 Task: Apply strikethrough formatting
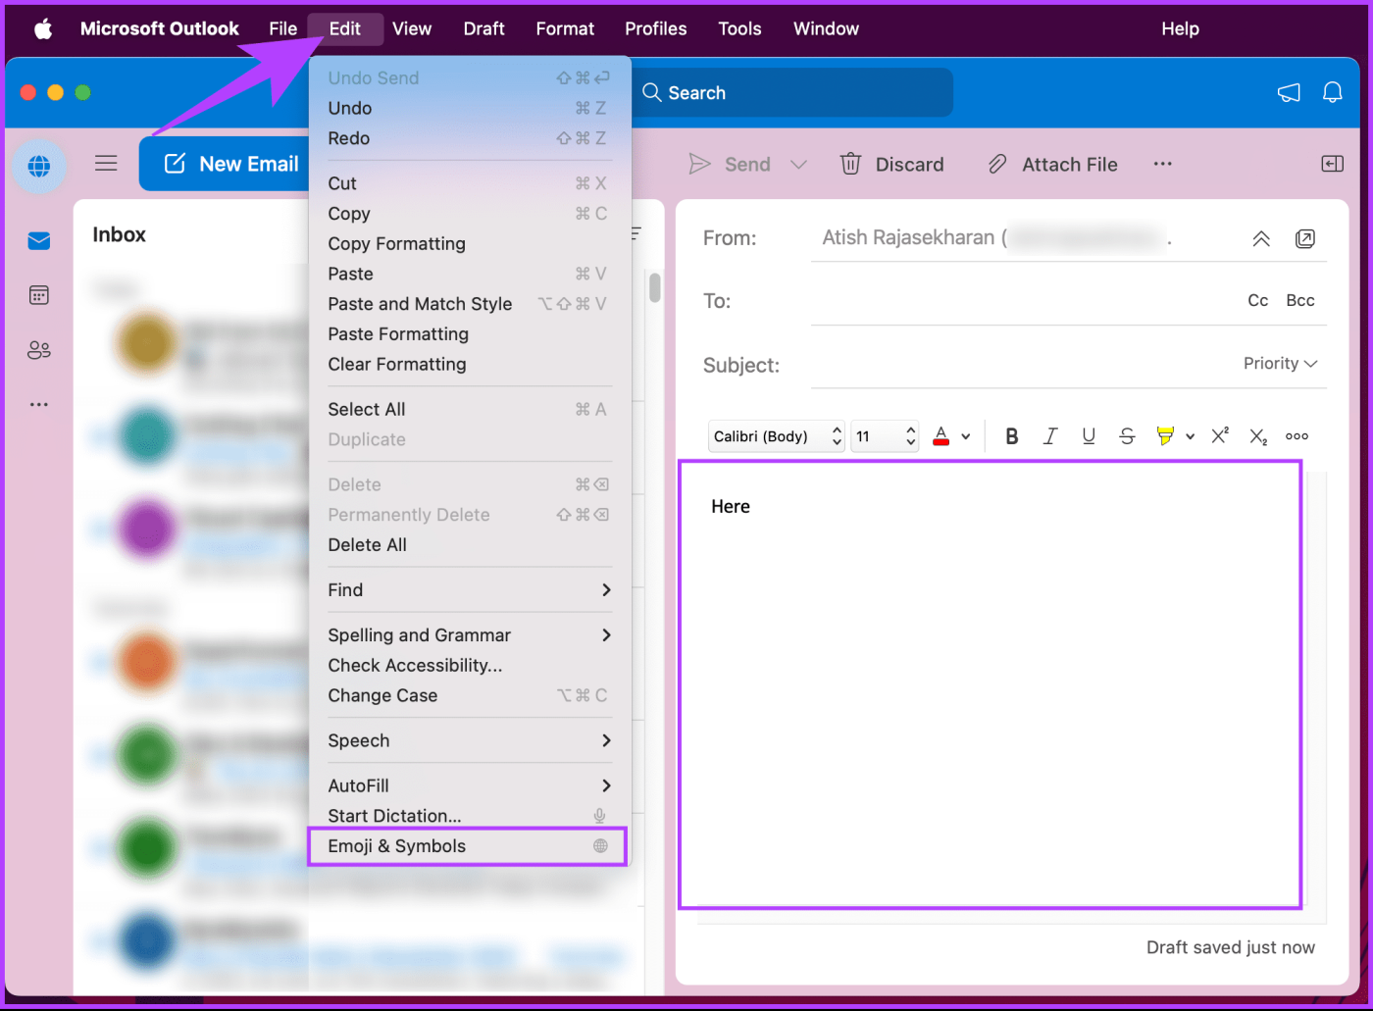[1127, 436]
